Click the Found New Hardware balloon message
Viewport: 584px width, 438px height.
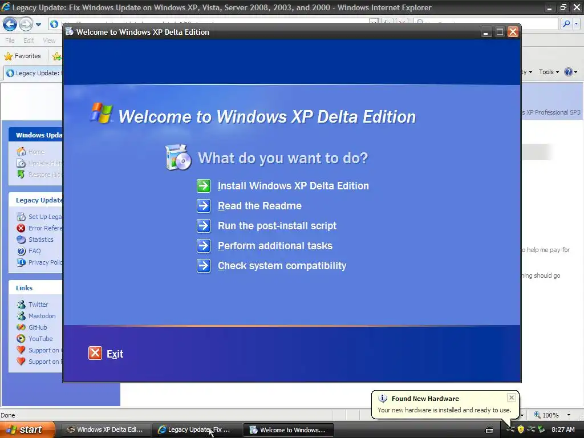pyautogui.click(x=444, y=410)
